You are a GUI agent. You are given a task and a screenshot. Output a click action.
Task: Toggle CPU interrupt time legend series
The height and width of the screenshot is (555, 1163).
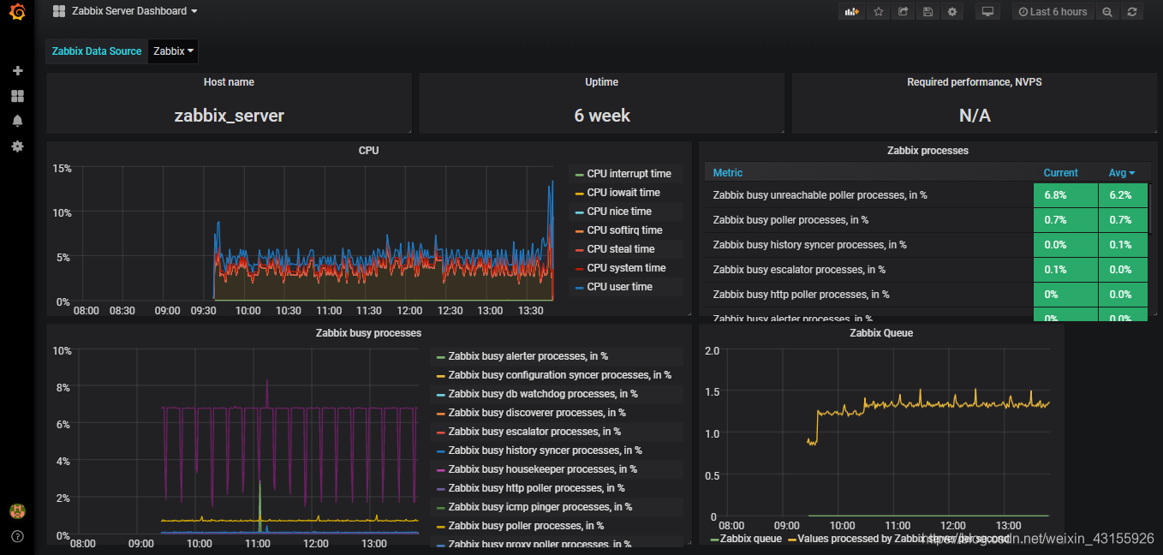pos(629,174)
